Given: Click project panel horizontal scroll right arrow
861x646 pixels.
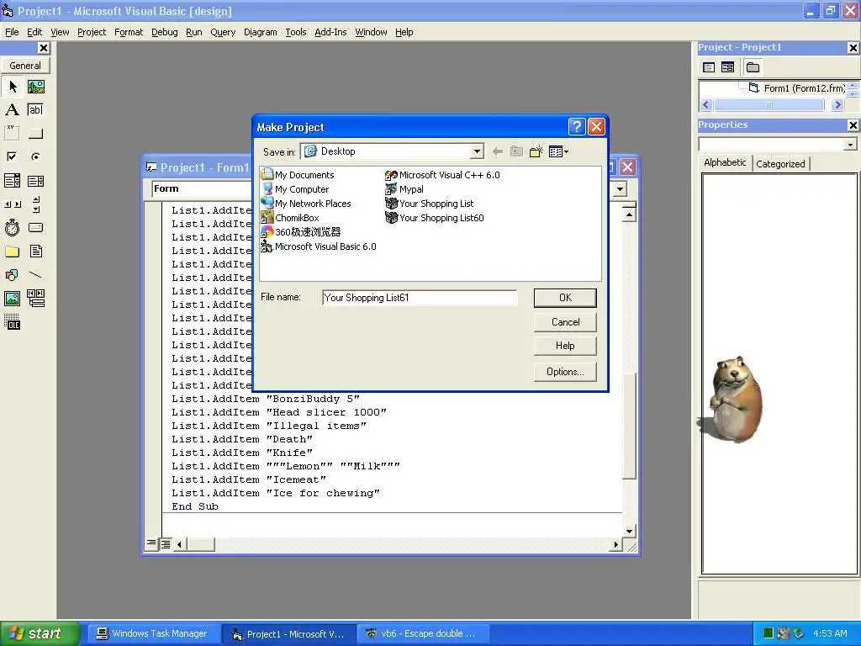Looking at the screenshot, I should pos(837,104).
